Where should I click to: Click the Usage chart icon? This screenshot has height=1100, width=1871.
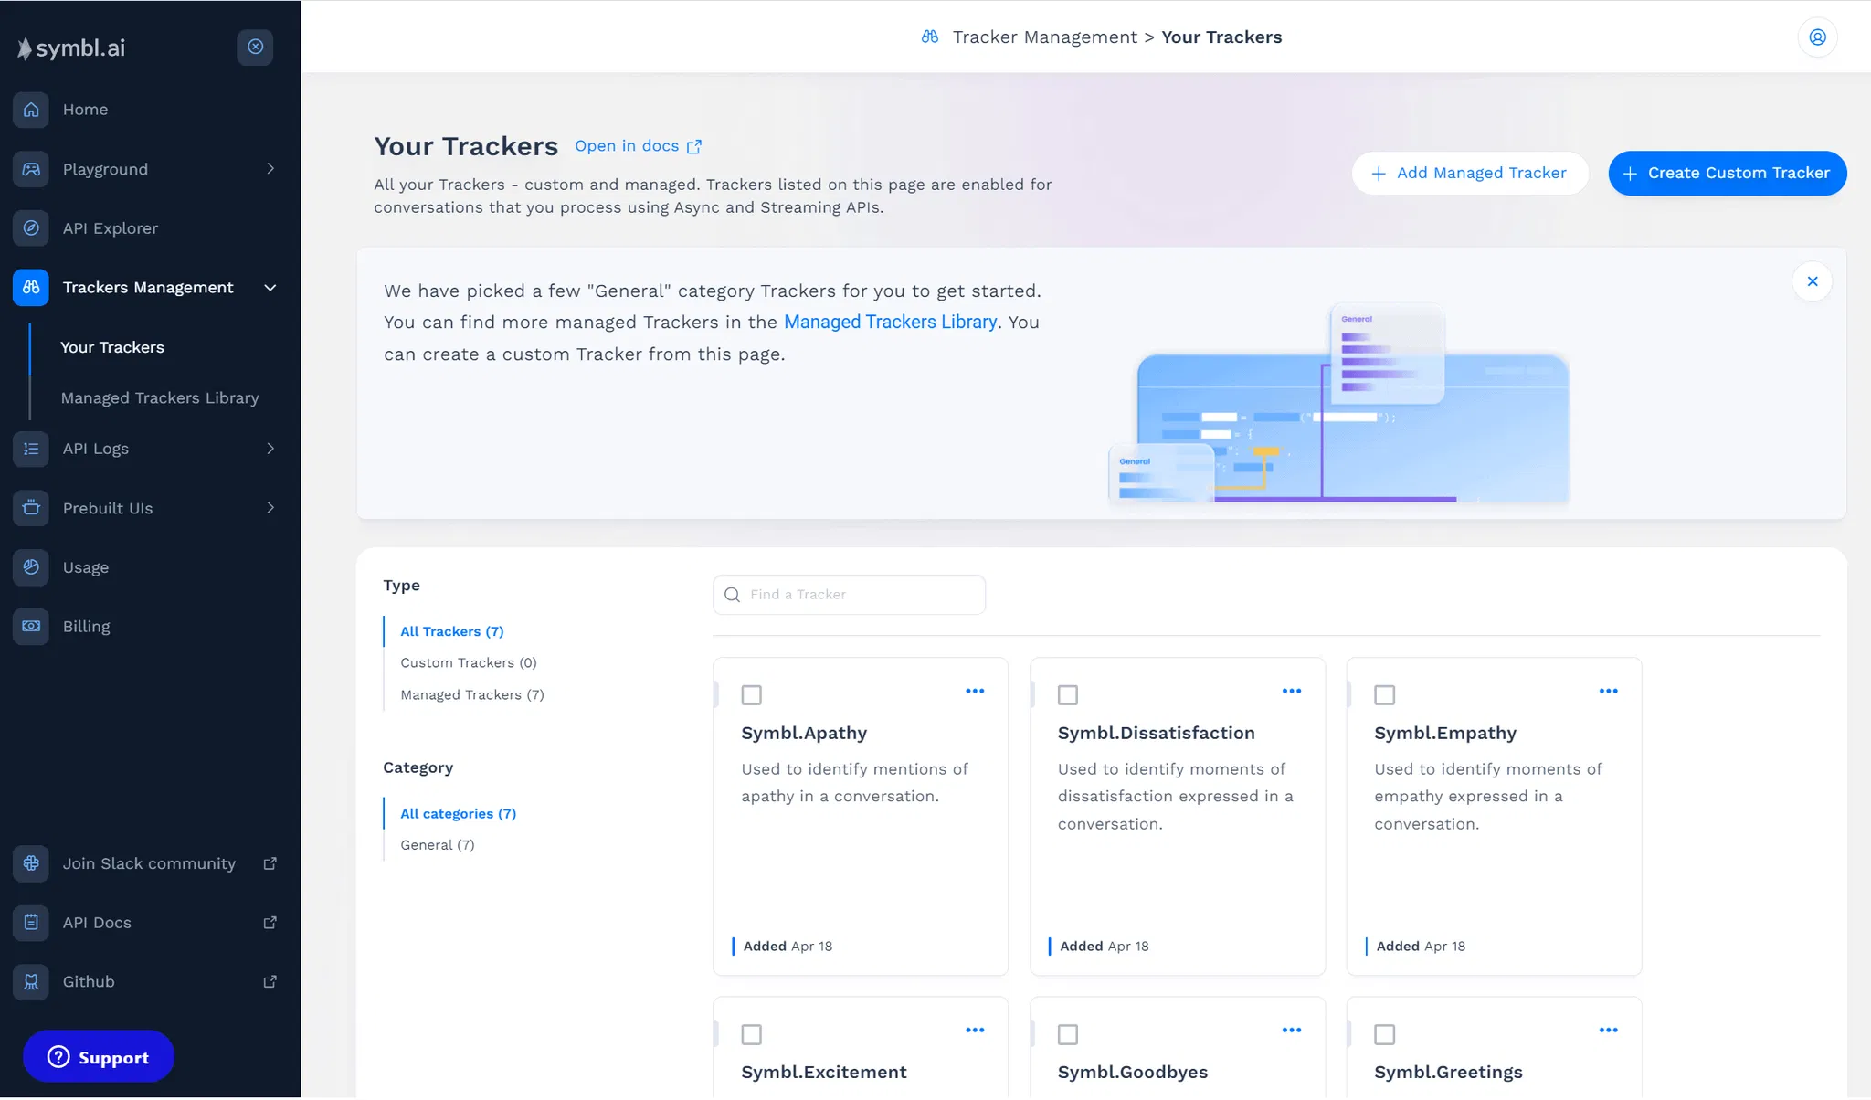(31, 567)
